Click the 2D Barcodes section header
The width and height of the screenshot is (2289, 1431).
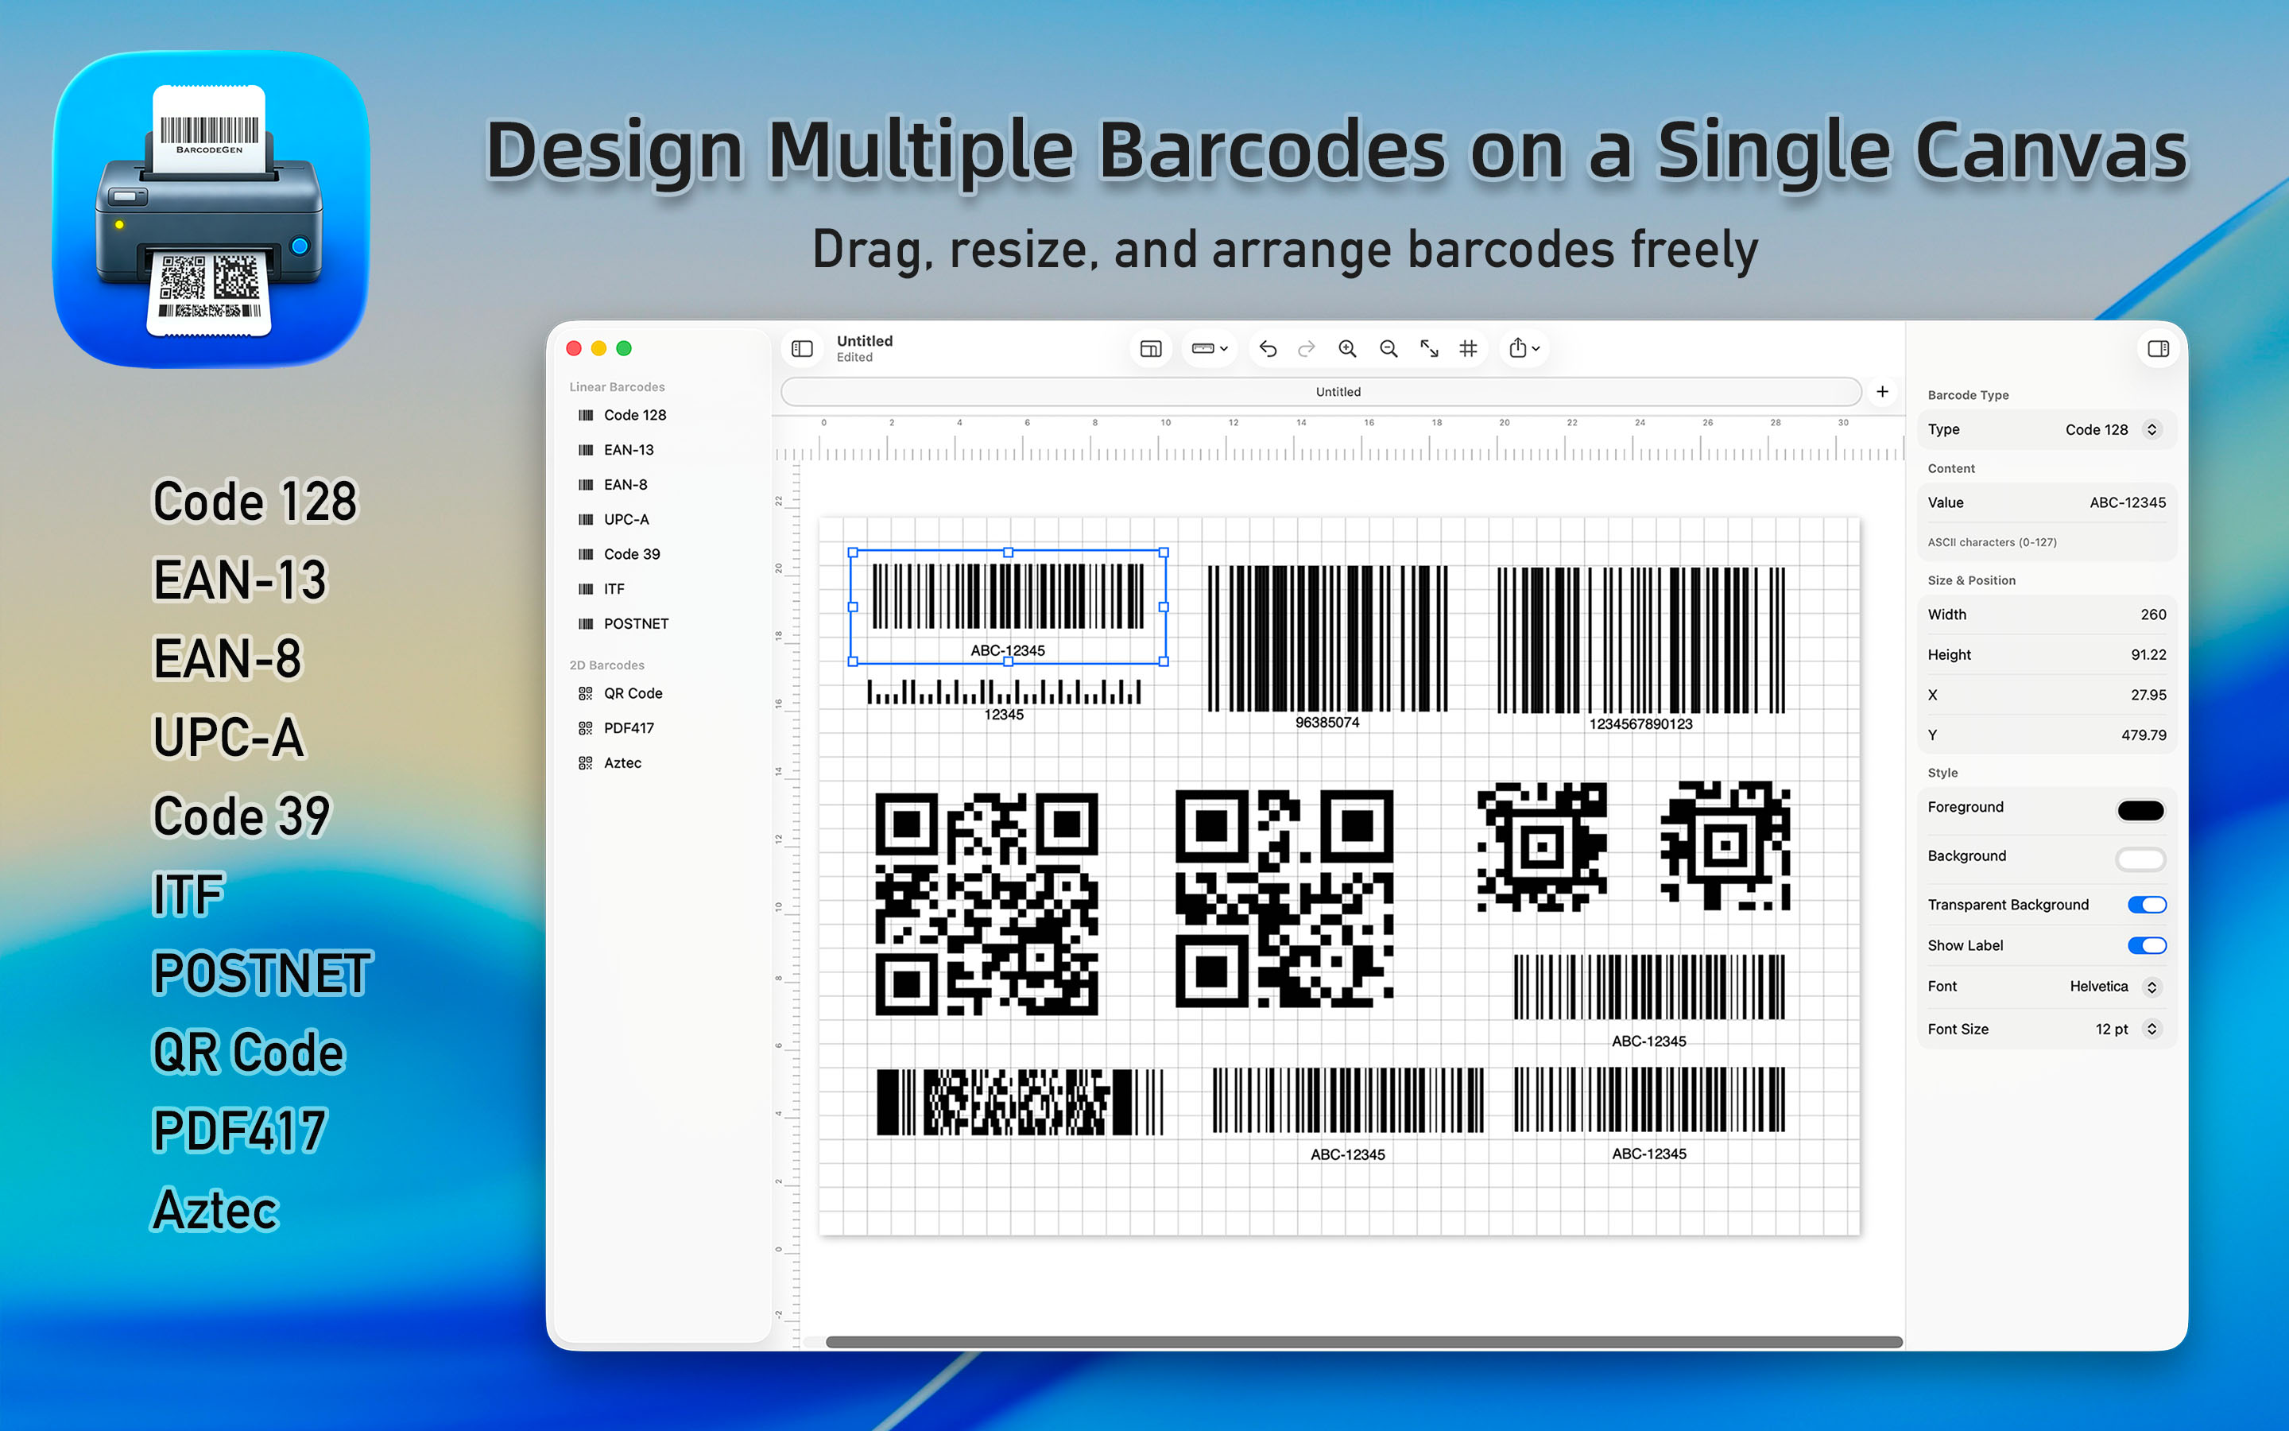[606, 665]
